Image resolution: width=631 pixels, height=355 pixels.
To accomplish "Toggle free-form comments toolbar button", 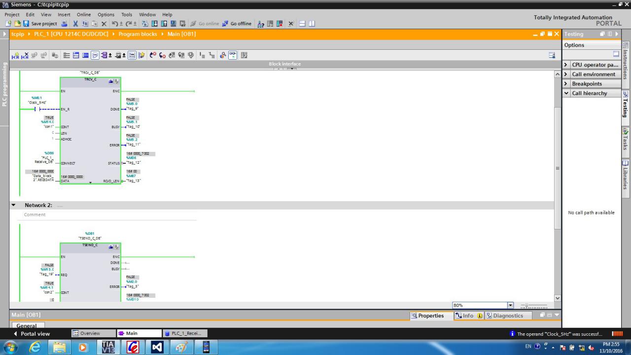I will [x=132, y=55].
